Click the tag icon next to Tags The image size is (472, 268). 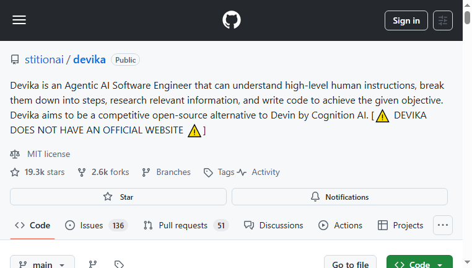(208, 172)
